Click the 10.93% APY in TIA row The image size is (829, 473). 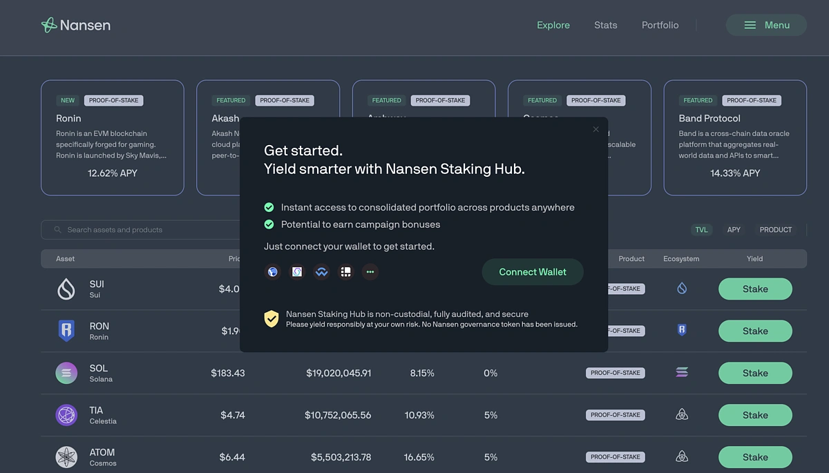[419, 415]
